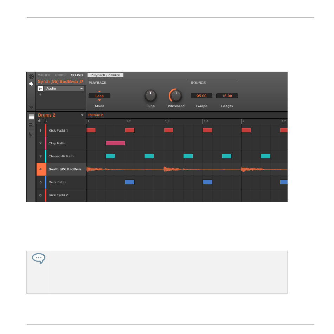Click the Pitchbend knob
Screen dimensions: 334x334
(176, 96)
